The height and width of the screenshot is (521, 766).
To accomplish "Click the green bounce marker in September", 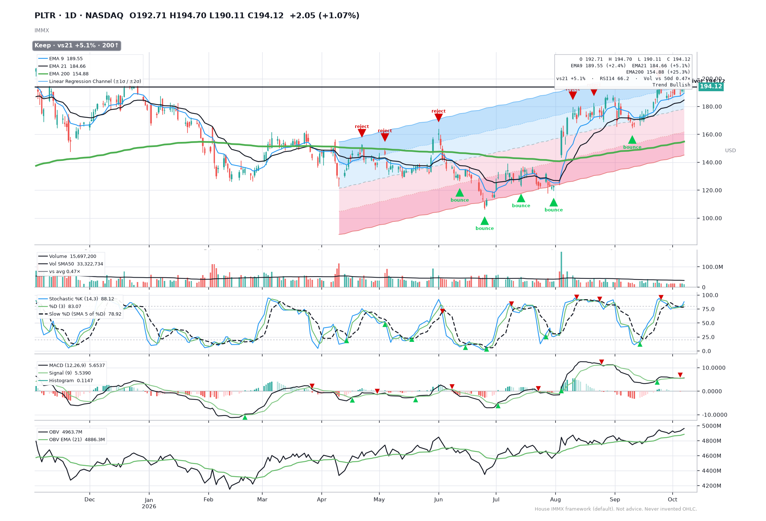I will [632, 140].
